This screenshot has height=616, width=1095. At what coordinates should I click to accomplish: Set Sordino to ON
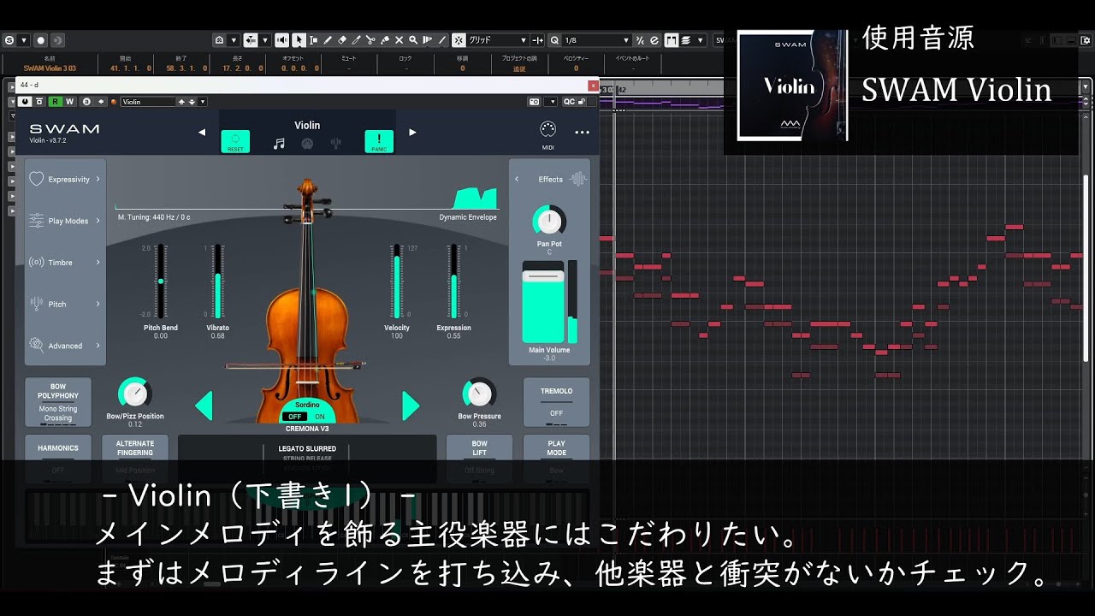click(x=319, y=417)
